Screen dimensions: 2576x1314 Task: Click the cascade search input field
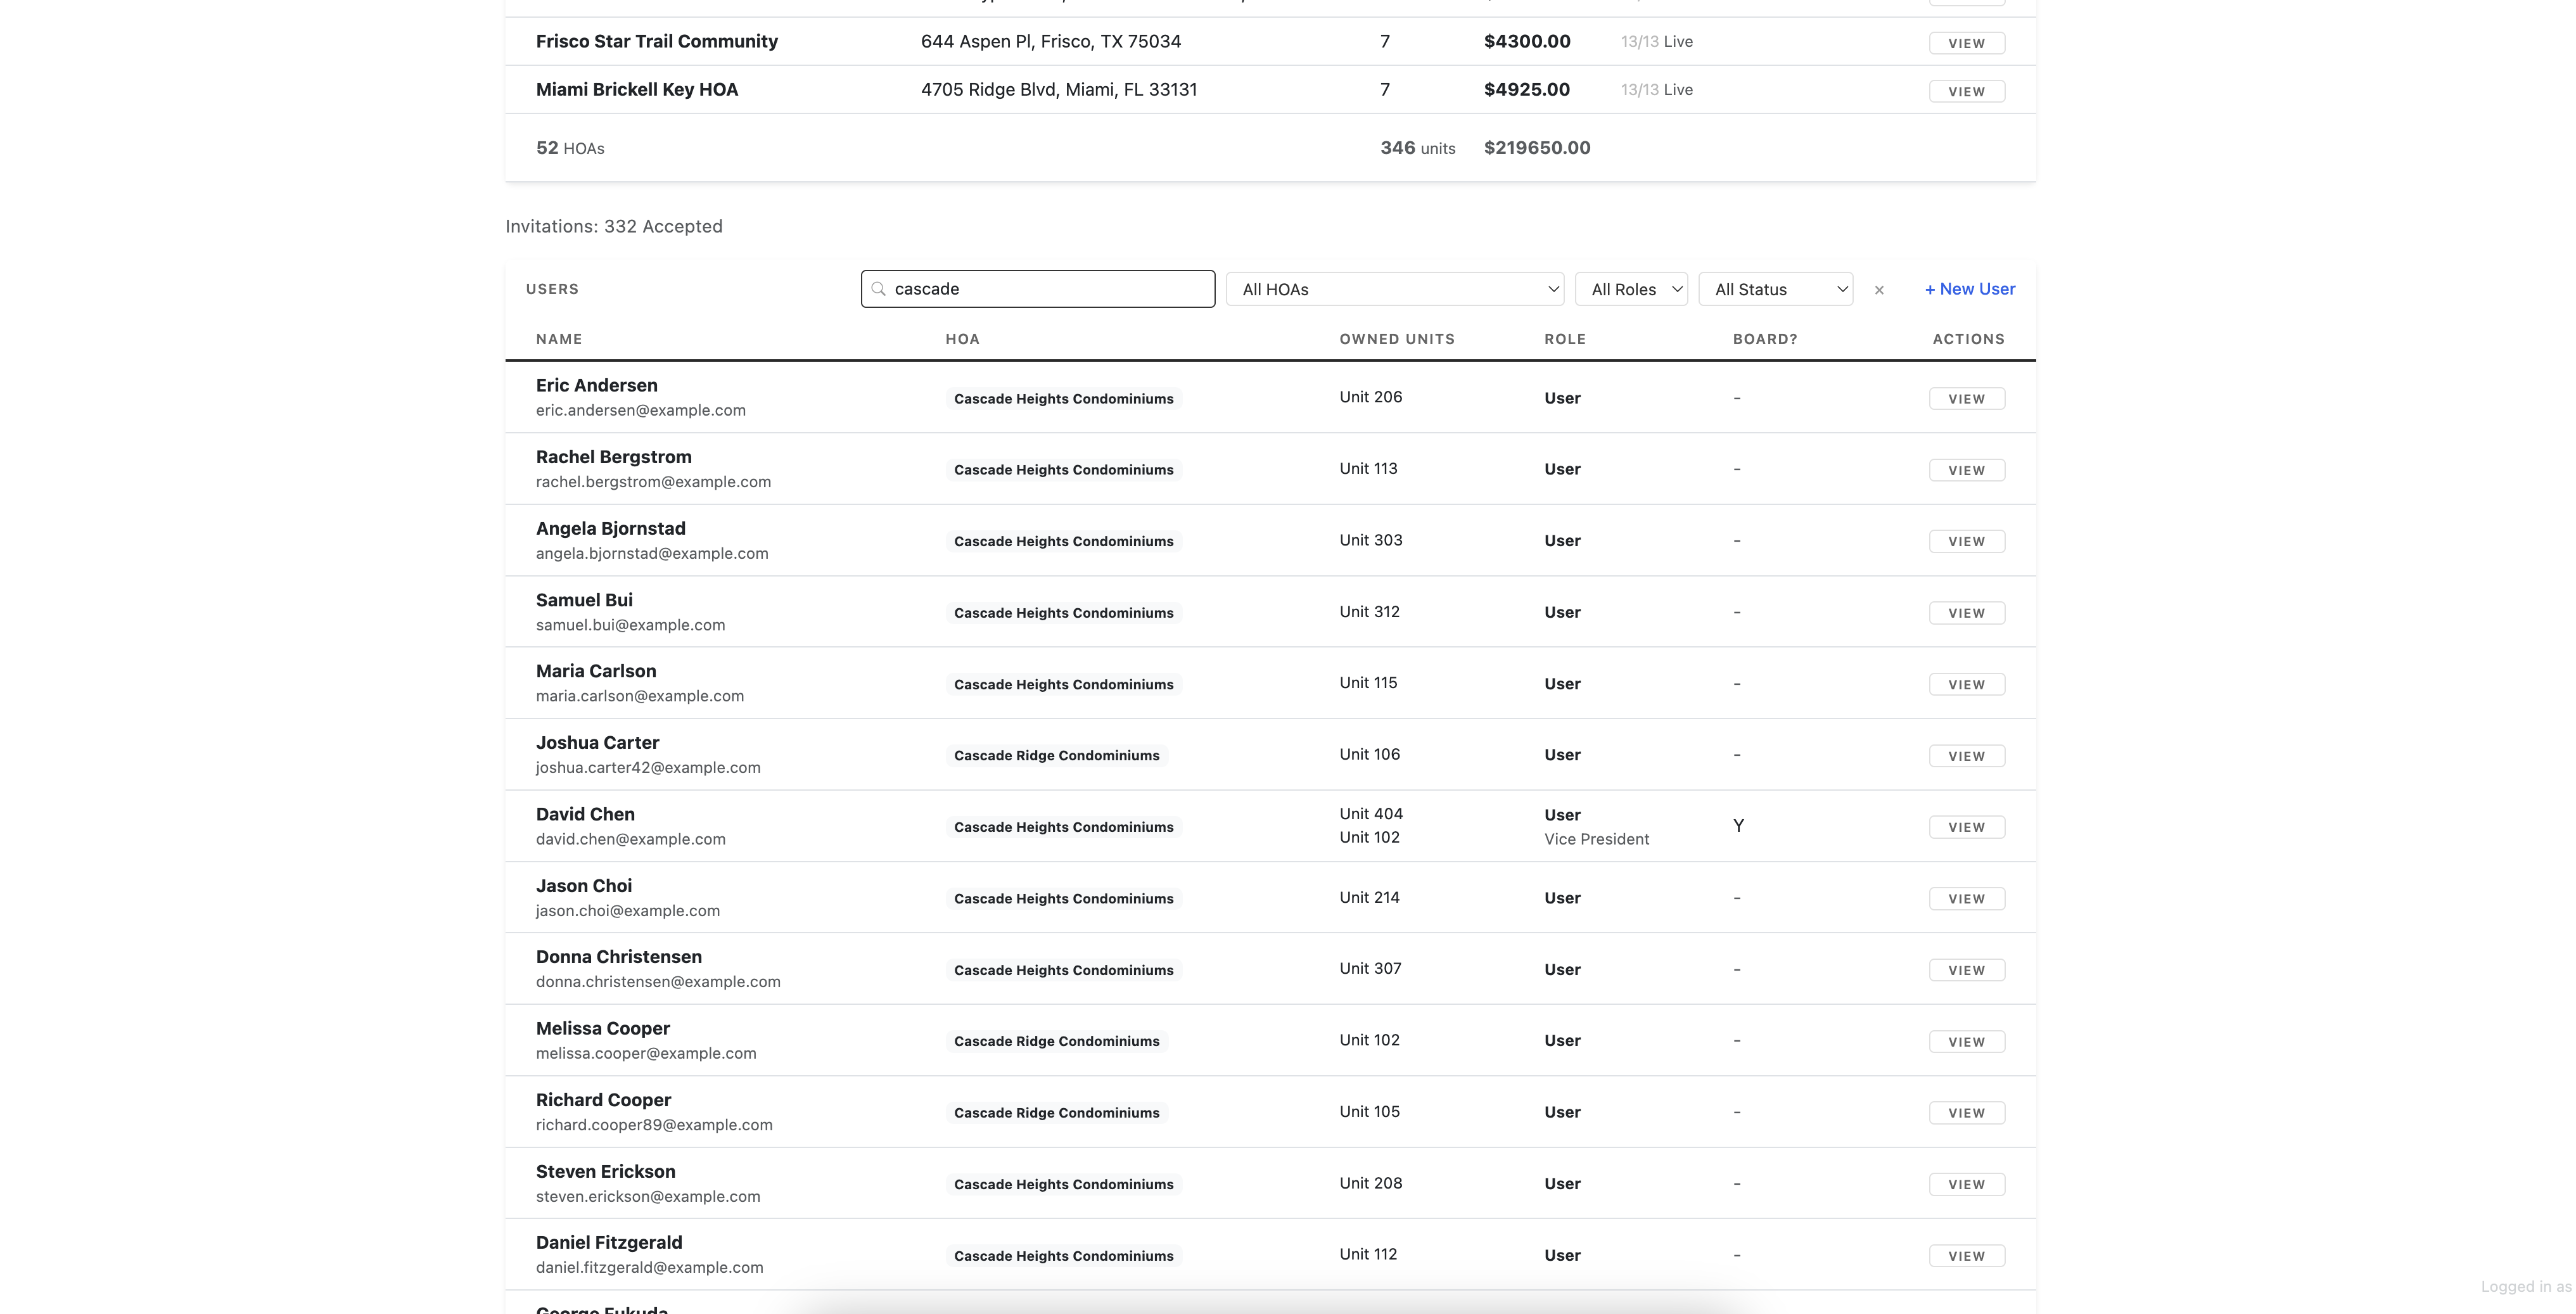1037,289
